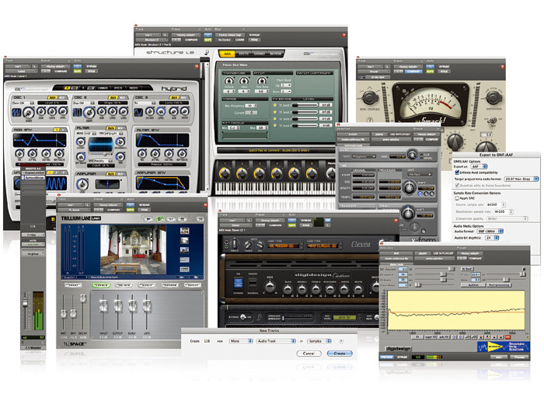Viewport: 544px width, 408px height.
Task: Click BYPASS in the Smack! plugin header
Action: point(444,67)
